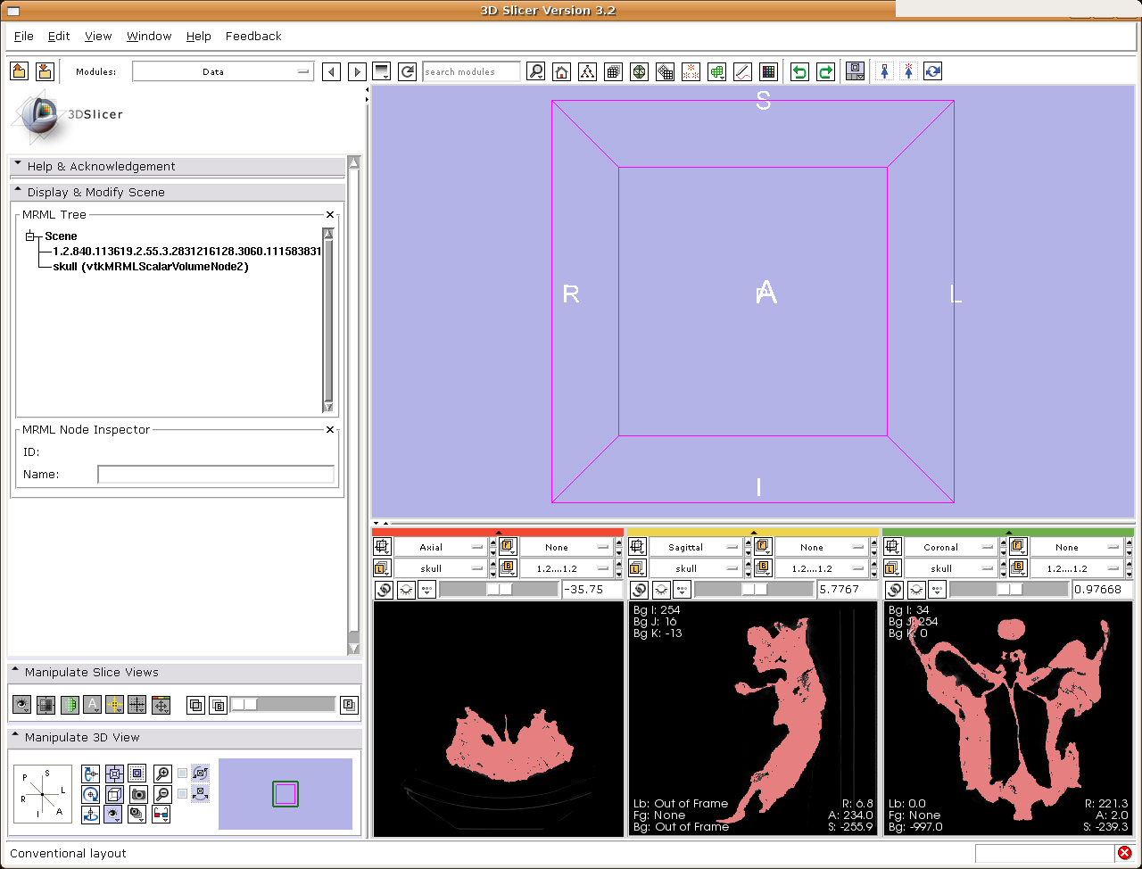Click the fit slice icon in Axial viewer
The image size is (1142, 869).
[x=382, y=547]
